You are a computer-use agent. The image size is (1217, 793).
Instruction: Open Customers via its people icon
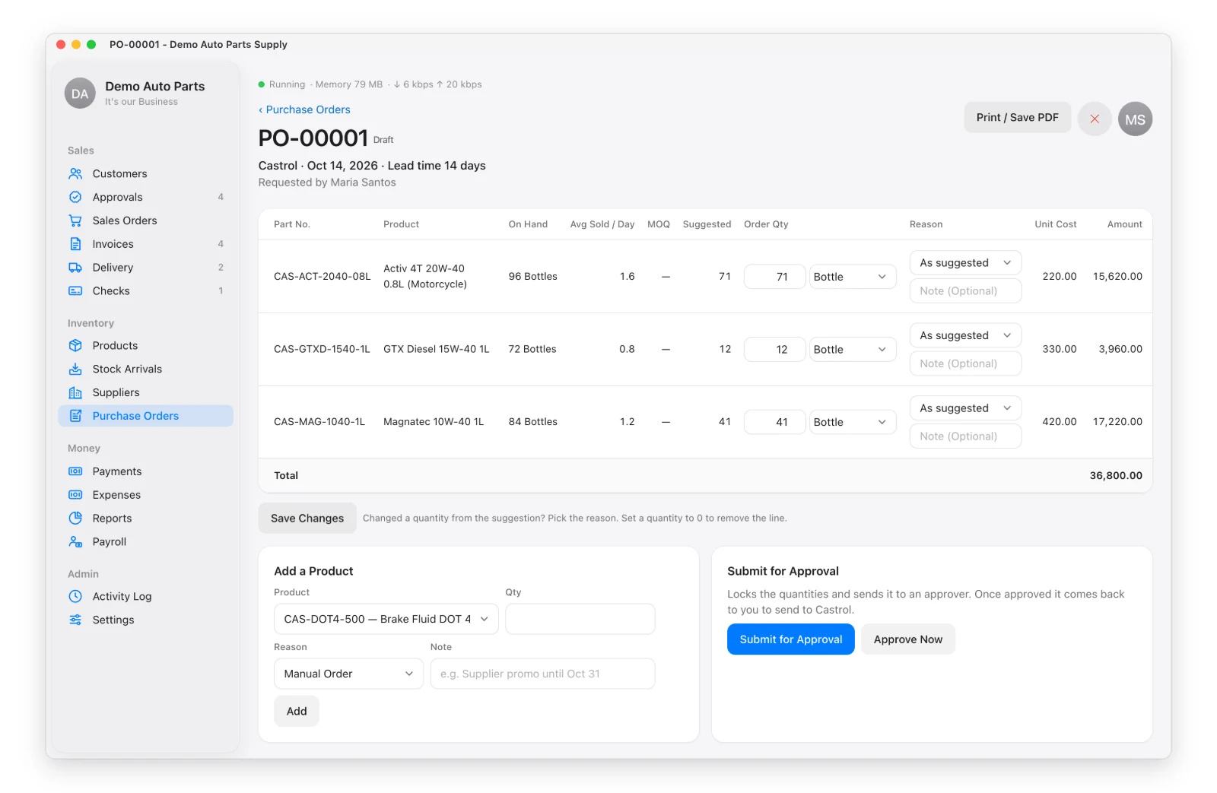pyautogui.click(x=75, y=174)
